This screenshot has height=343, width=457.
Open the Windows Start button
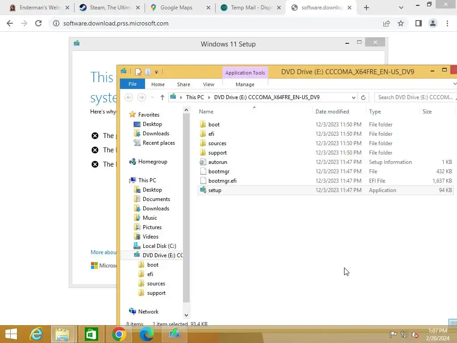(x=11, y=334)
